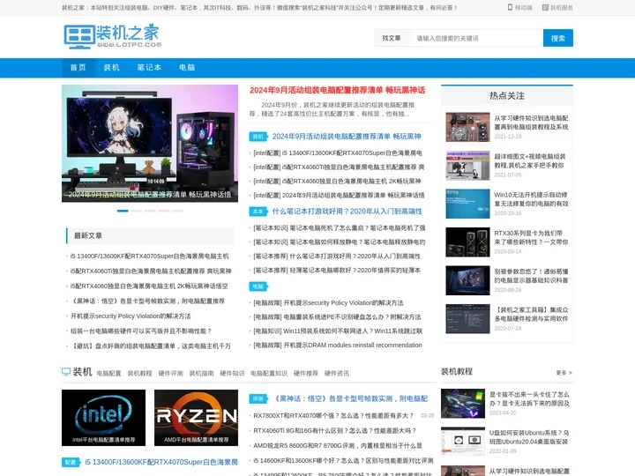Viewport: 635px width, 476px height.
Task: Open [电脑故障] 电脑重装系统进PE不识别硬盘 link
Action: [337, 317]
